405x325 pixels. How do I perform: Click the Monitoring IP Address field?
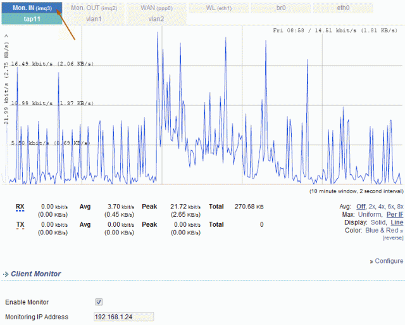click(x=124, y=317)
